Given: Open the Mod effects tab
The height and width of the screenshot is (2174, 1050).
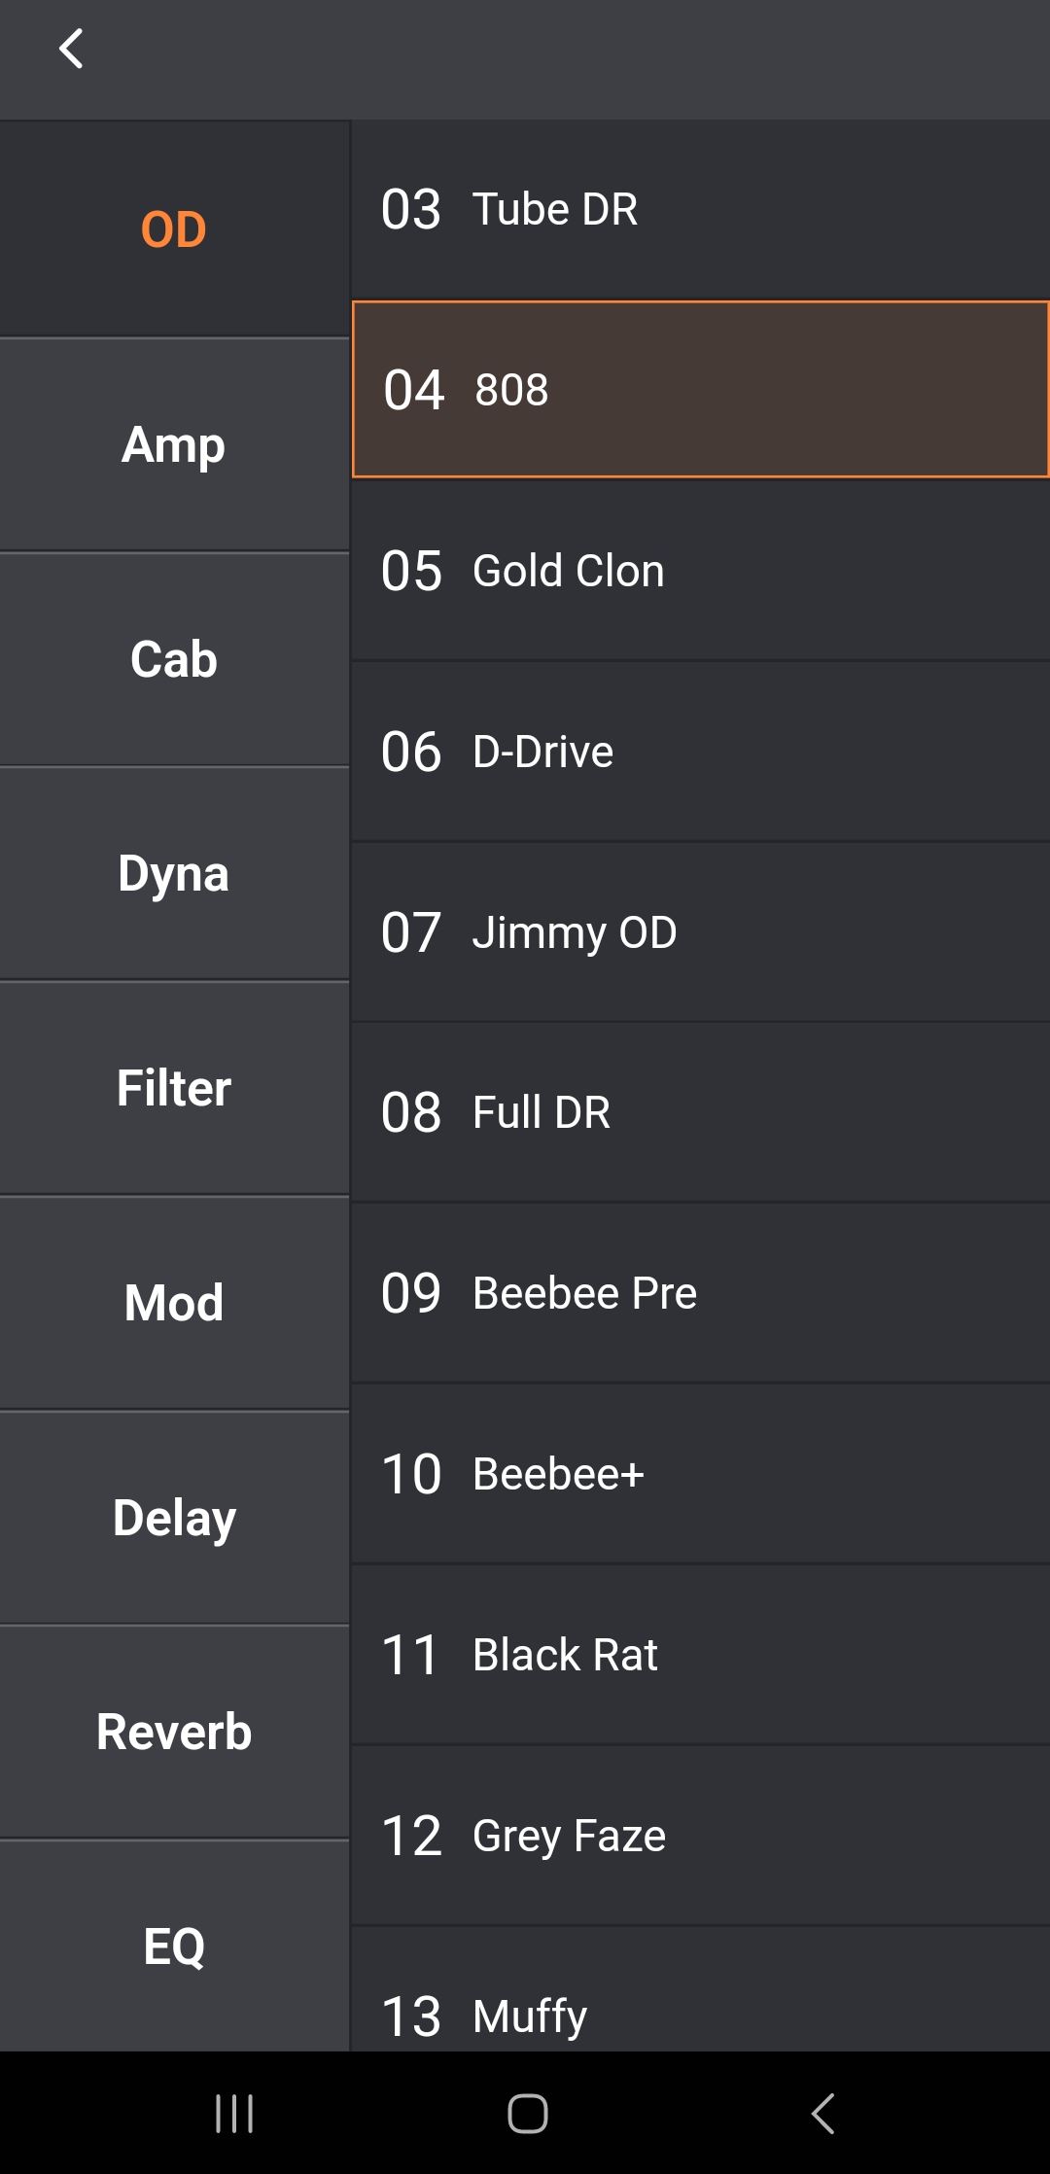Looking at the screenshot, I should pos(174,1303).
